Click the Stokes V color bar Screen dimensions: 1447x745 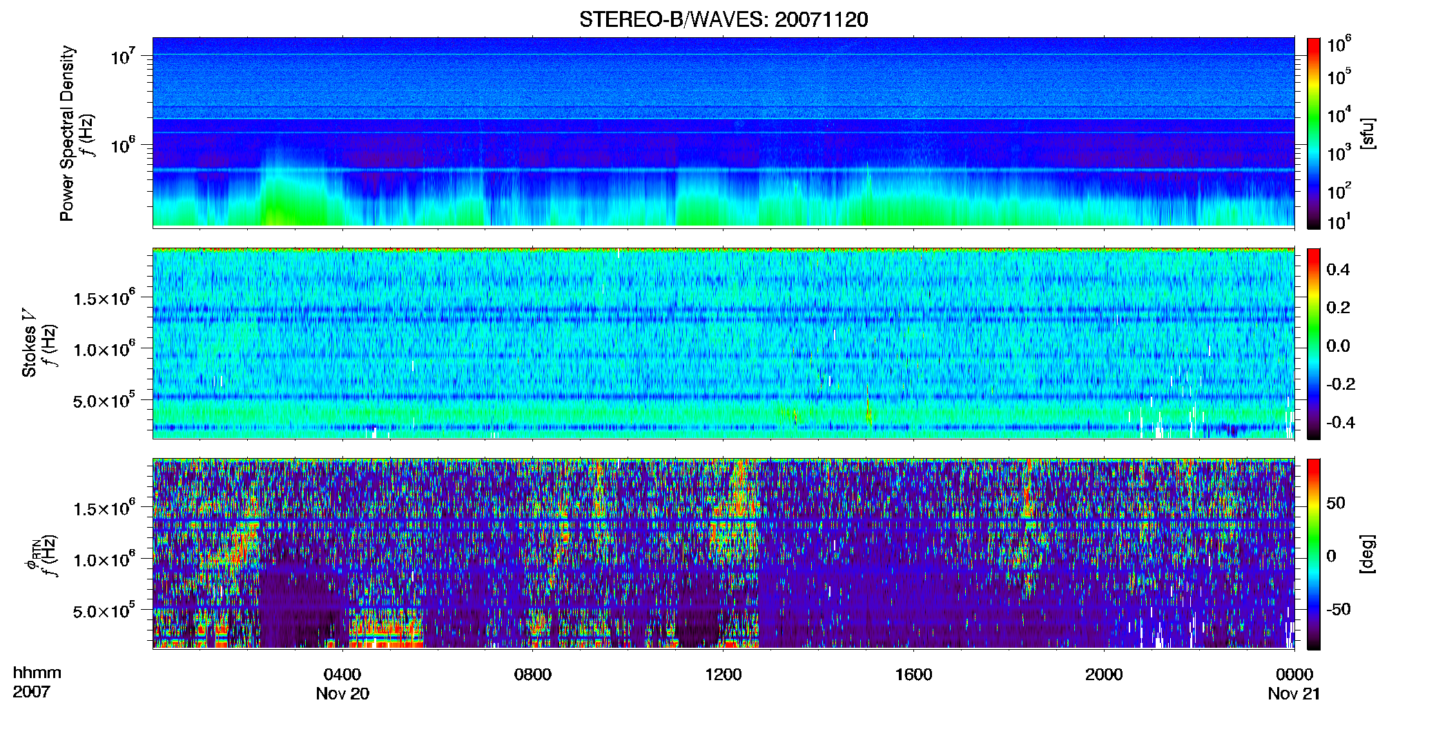[x=1314, y=344]
